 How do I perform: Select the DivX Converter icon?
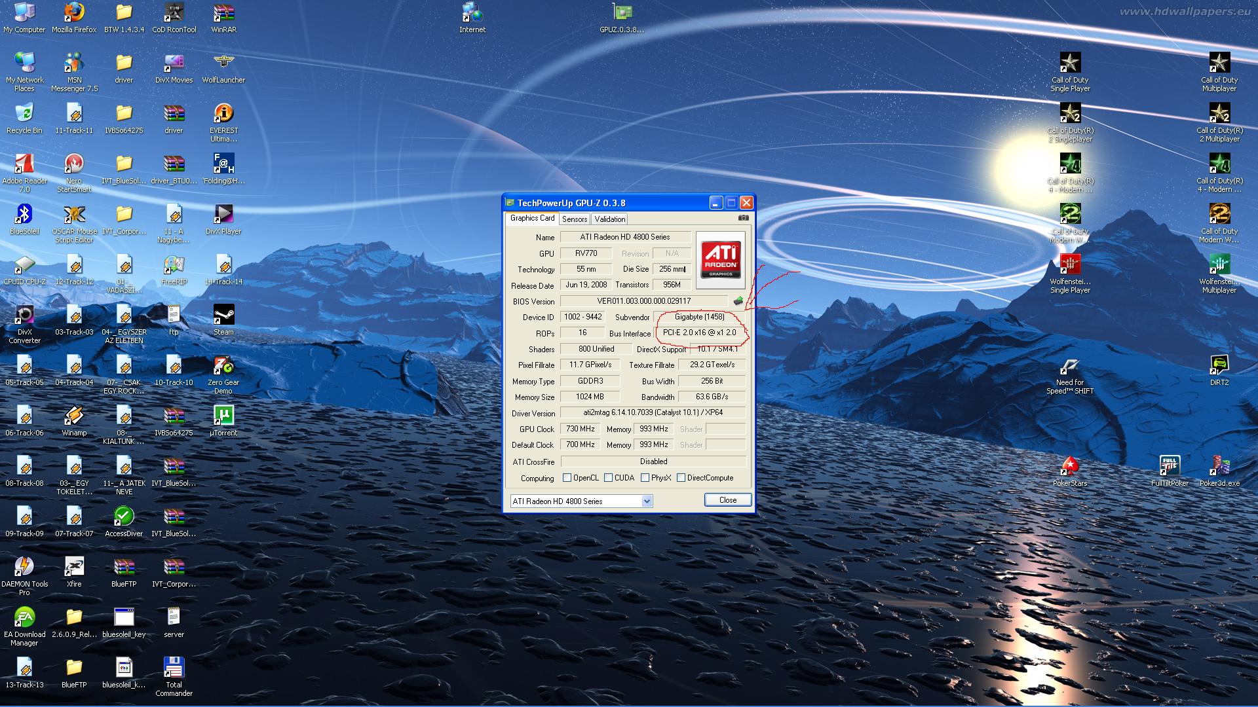tap(24, 325)
